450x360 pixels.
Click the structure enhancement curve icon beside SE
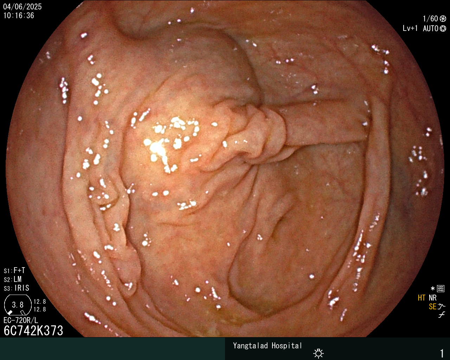pos(442,307)
